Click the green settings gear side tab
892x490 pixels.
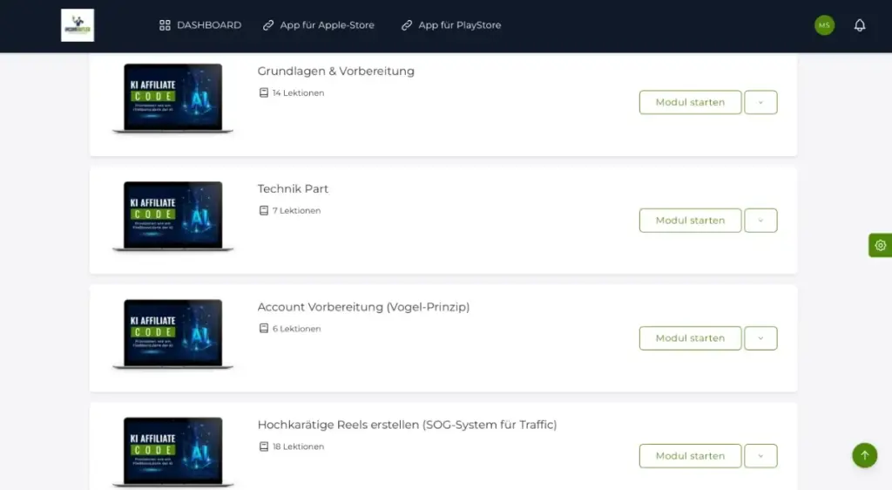click(x=880, y=245)
